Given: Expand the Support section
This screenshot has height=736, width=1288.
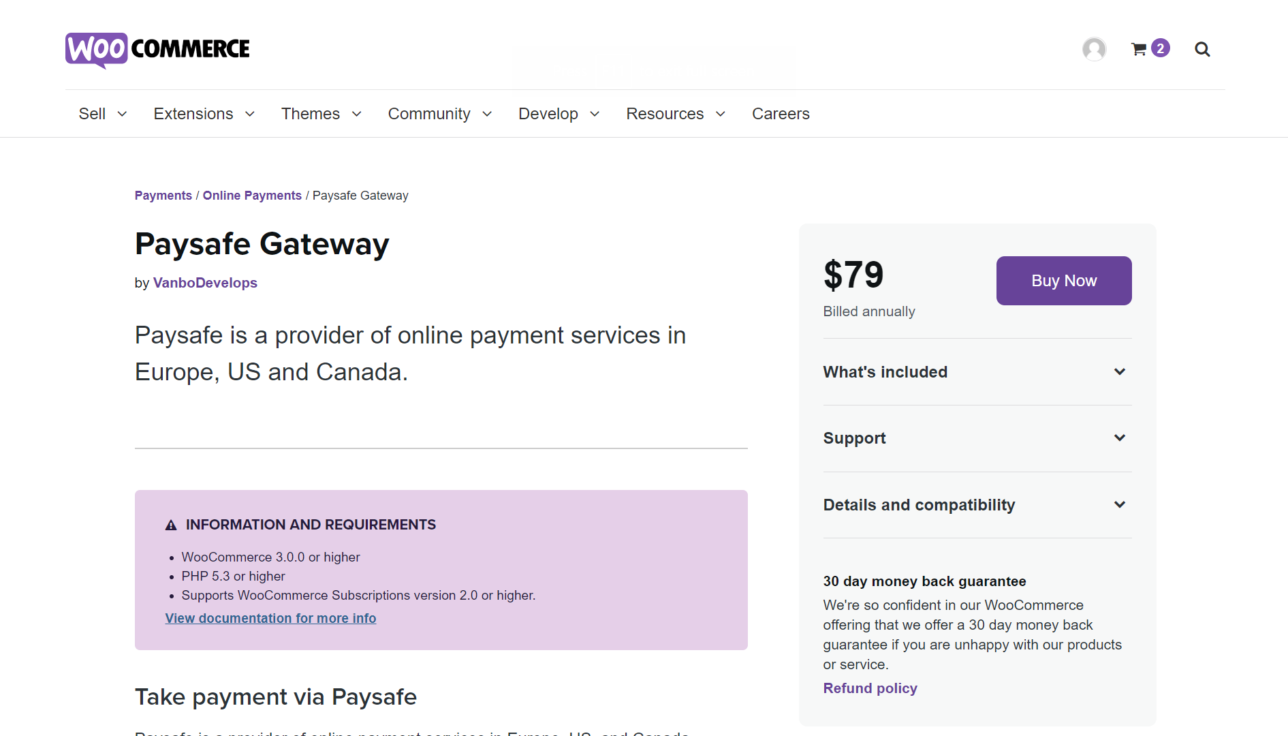Looking at the screenshot, I should [x=977, y=438].
